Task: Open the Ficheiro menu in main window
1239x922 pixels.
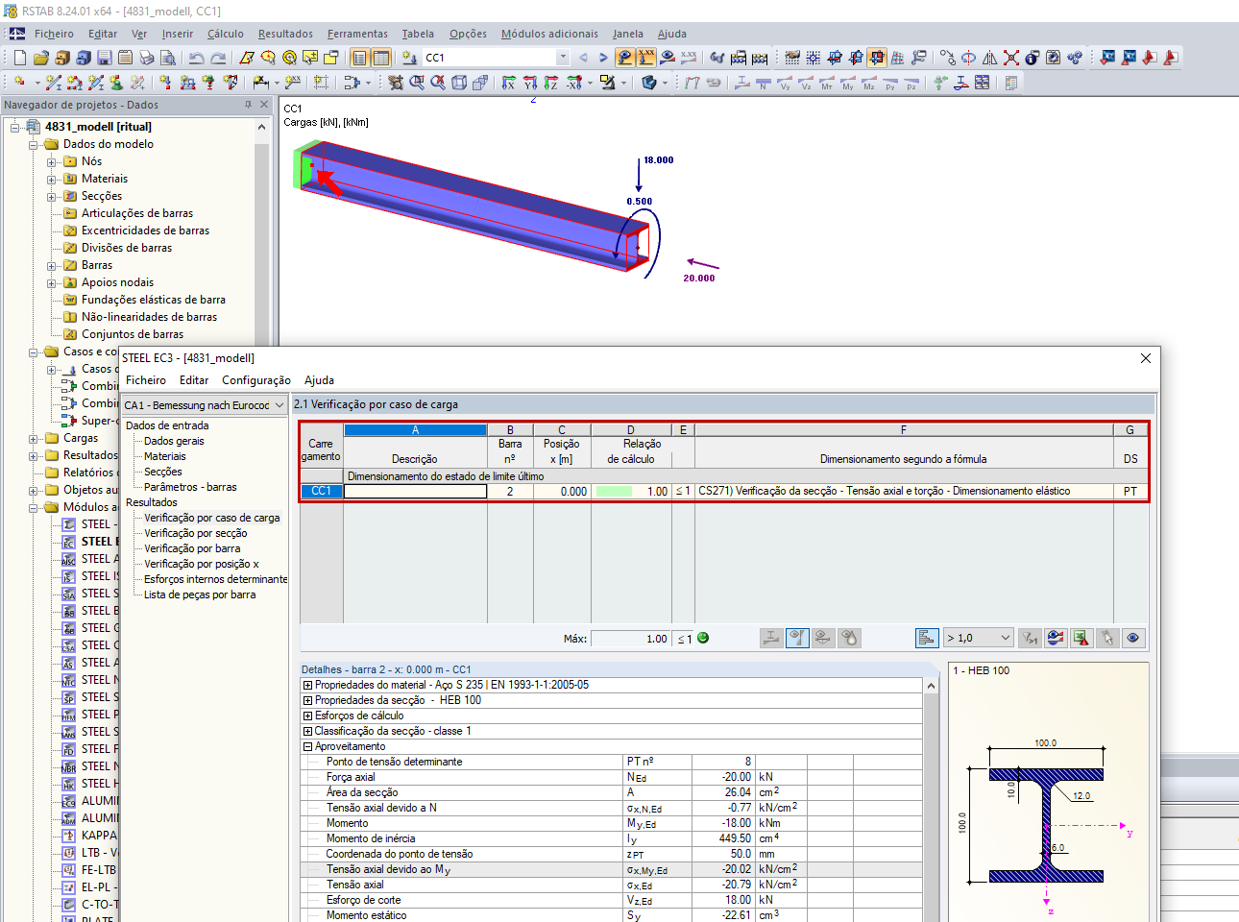Action: [x=54, y=34]
